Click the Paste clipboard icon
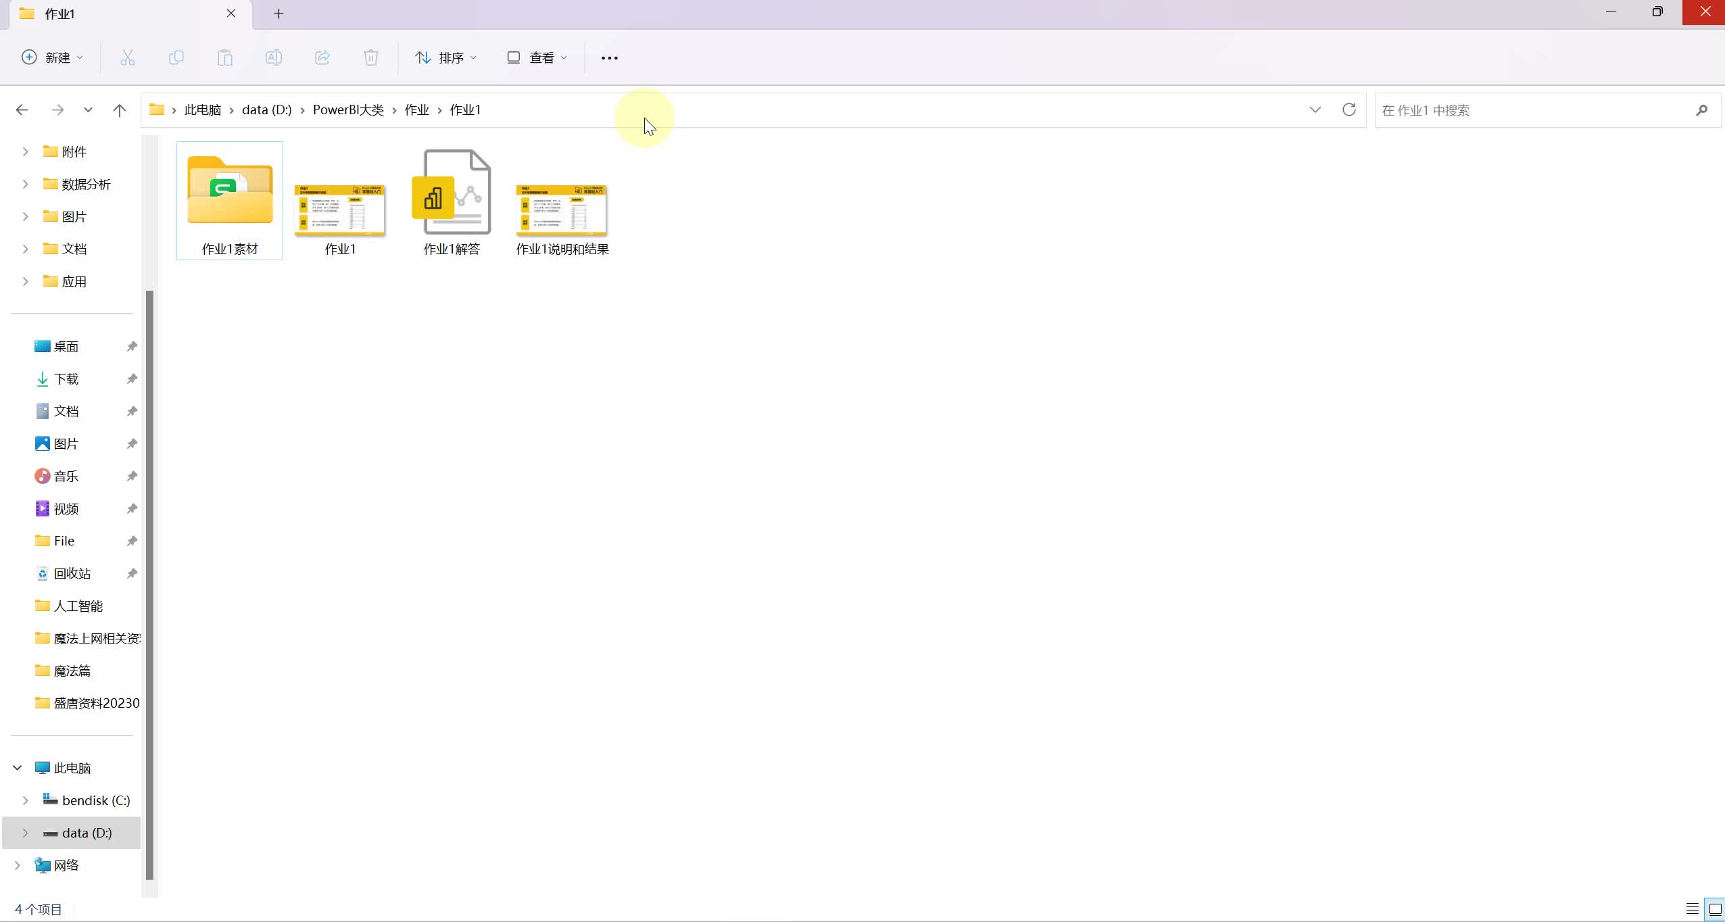This screenshot has width=1725, height=922. [224, 57]
